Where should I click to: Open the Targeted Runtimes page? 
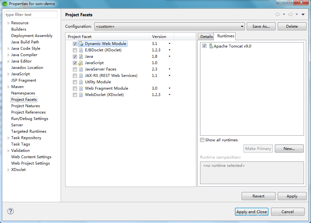(x=28, y=131)
